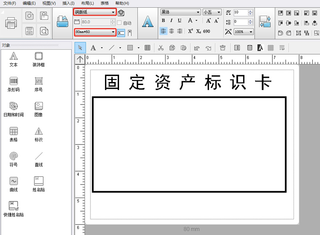Select the text tool in toolbar
Screen dimensions: 320x235
tap(93, 48)
